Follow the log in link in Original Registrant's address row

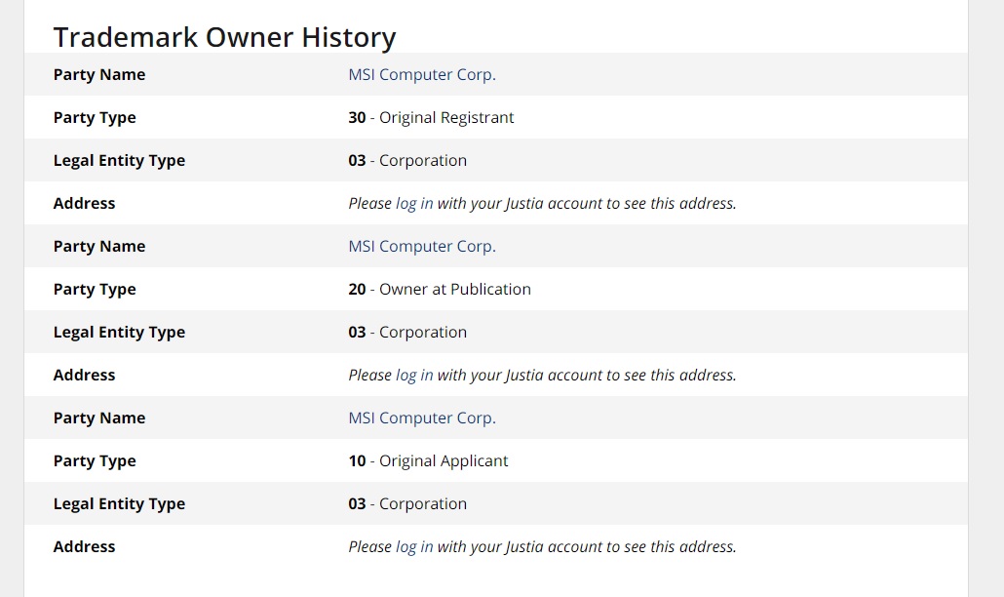point(414,204)
